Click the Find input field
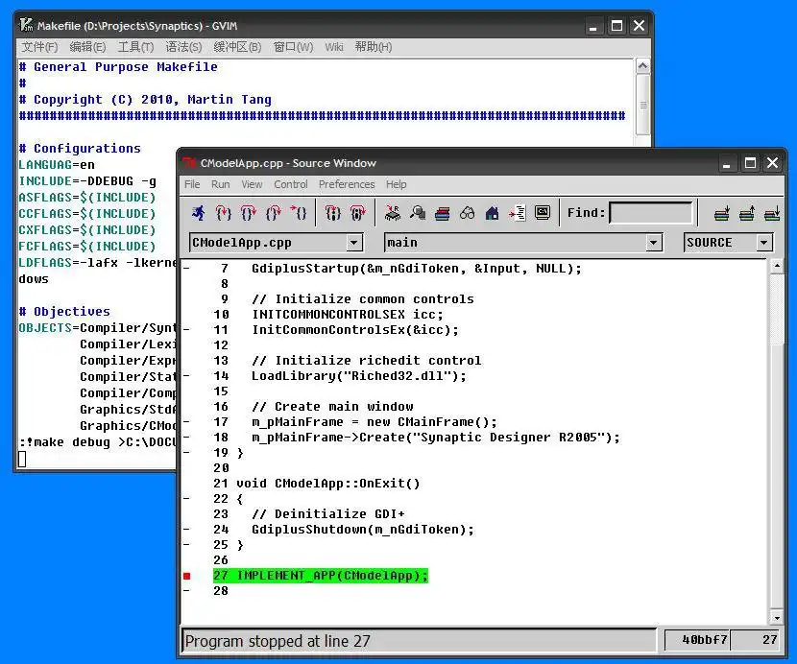This screenshot has height=664, width=797. [651, 213]
